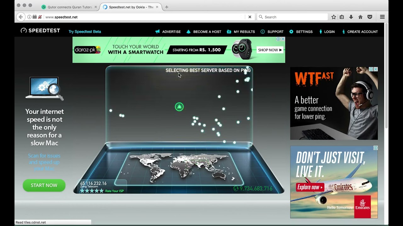The height and width of the screenshot is (226, 403).
Task: Open the Firefox hamburger menu
Action: coord(382,17)
